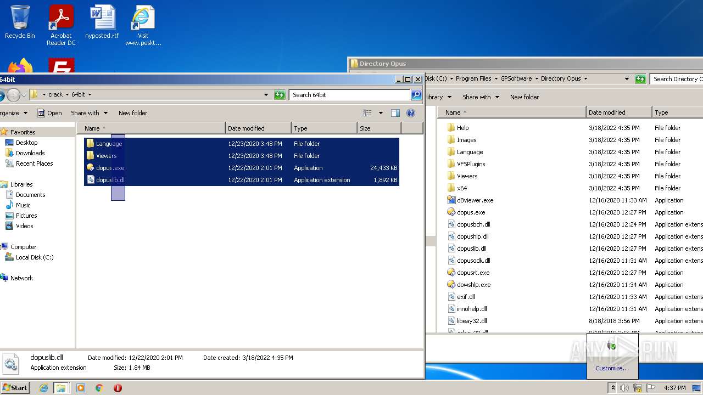
Task: Click refresh button in 64bit address bar
Action: pyautogui.click(x=280, y=95)
